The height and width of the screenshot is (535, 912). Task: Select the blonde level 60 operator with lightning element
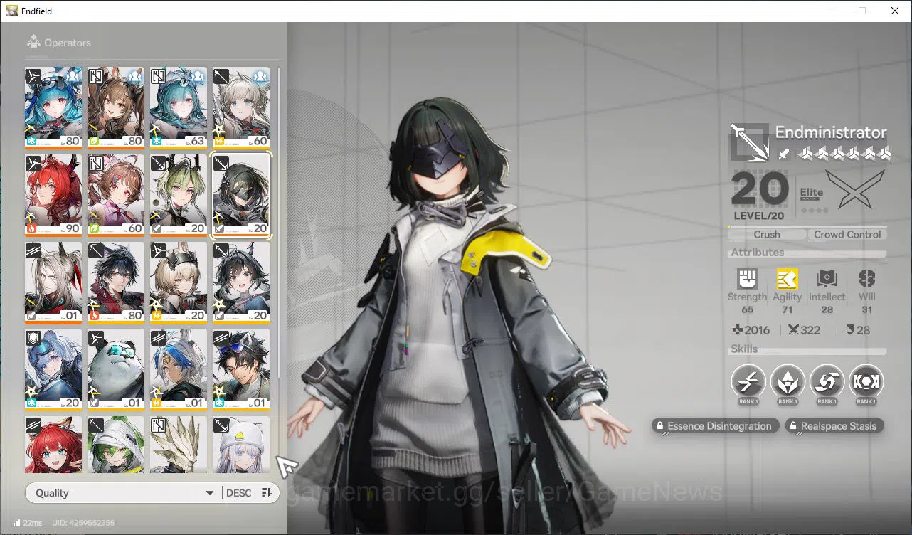point(241,108)
